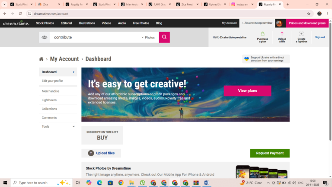Screen dimensions: 332x187
Task: Bookmark this page with star icon
Action: (309, 13)
